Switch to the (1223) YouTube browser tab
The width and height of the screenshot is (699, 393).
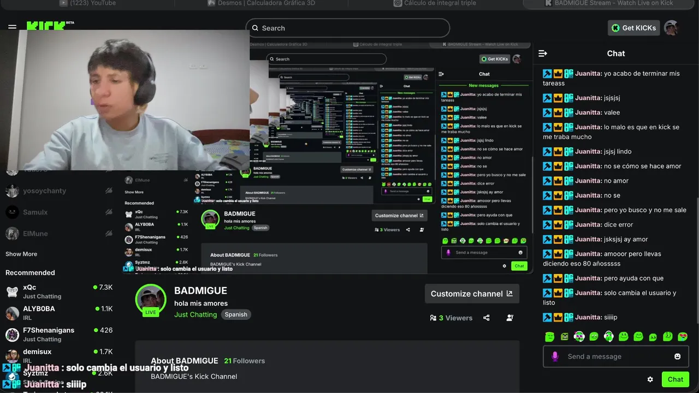tap(87, 3)
